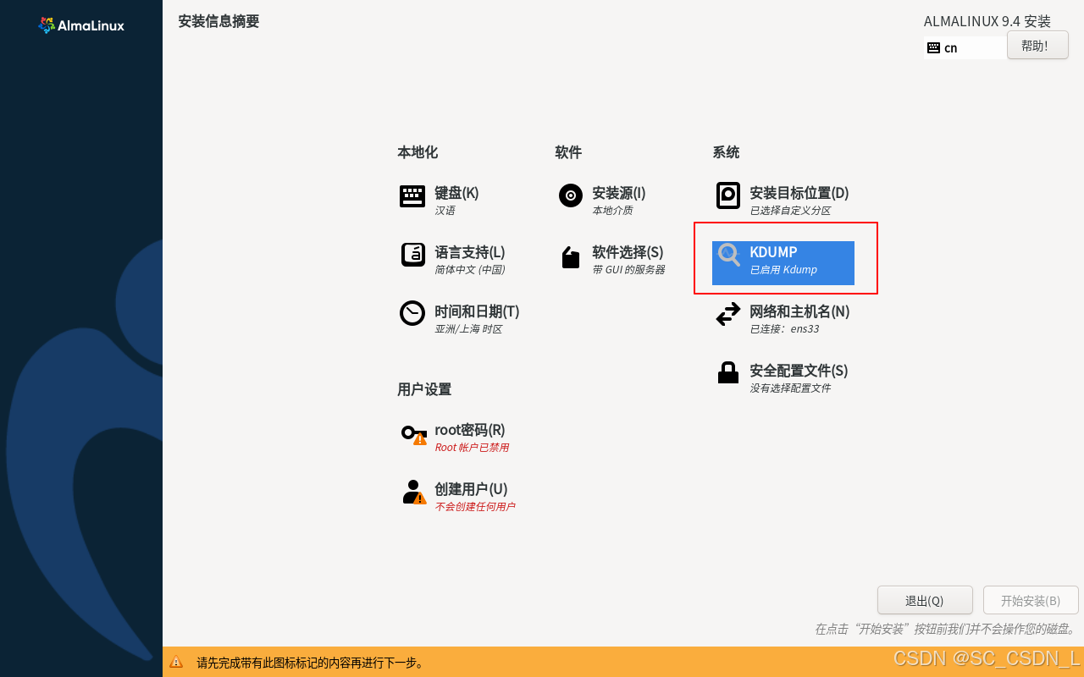Screen dimensions: 1084x677
Task: Click the '亚洲/上海 时区' status text
Action: [x=468, y=329]
